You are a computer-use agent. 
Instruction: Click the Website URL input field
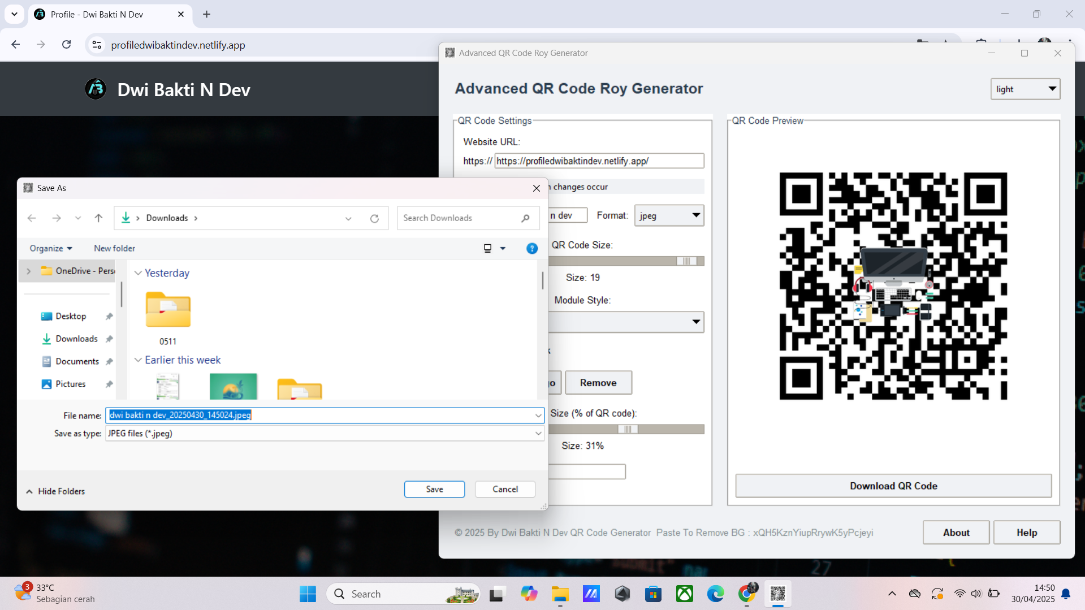click(599, 161)
